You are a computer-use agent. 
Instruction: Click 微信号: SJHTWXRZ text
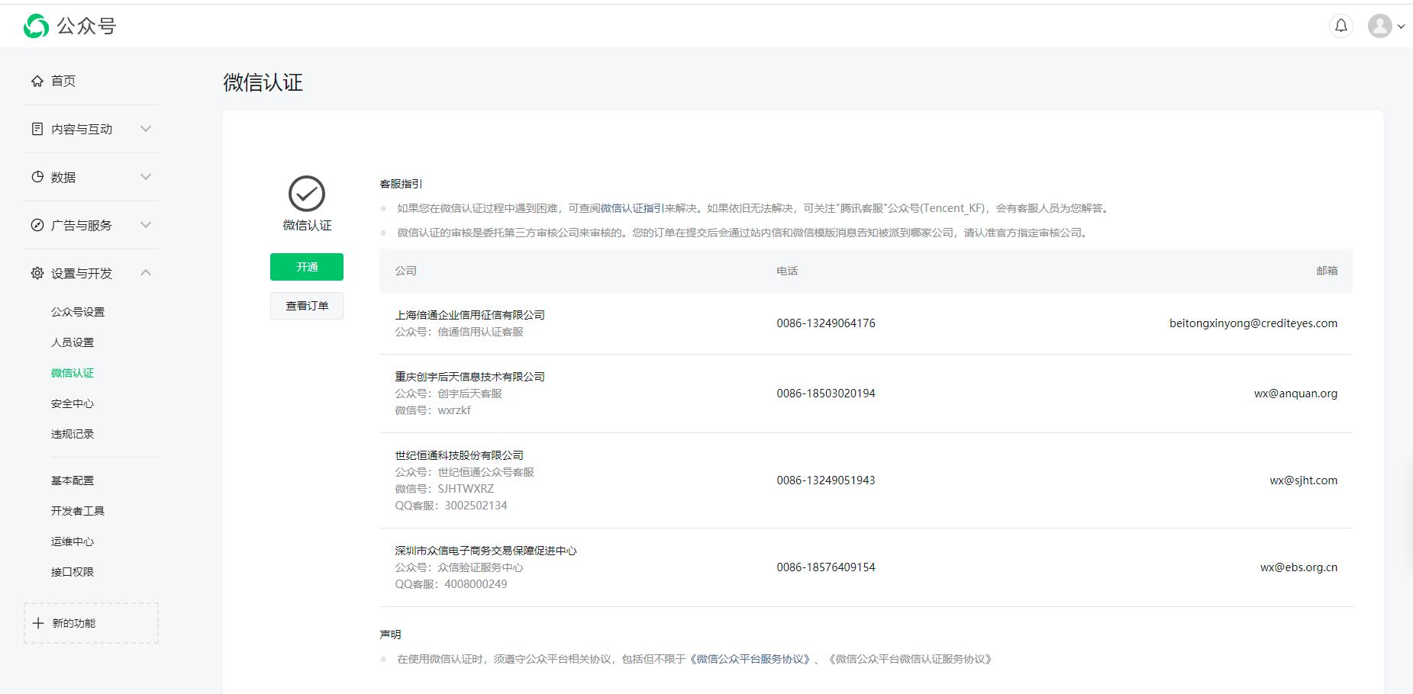coord(444,489)
